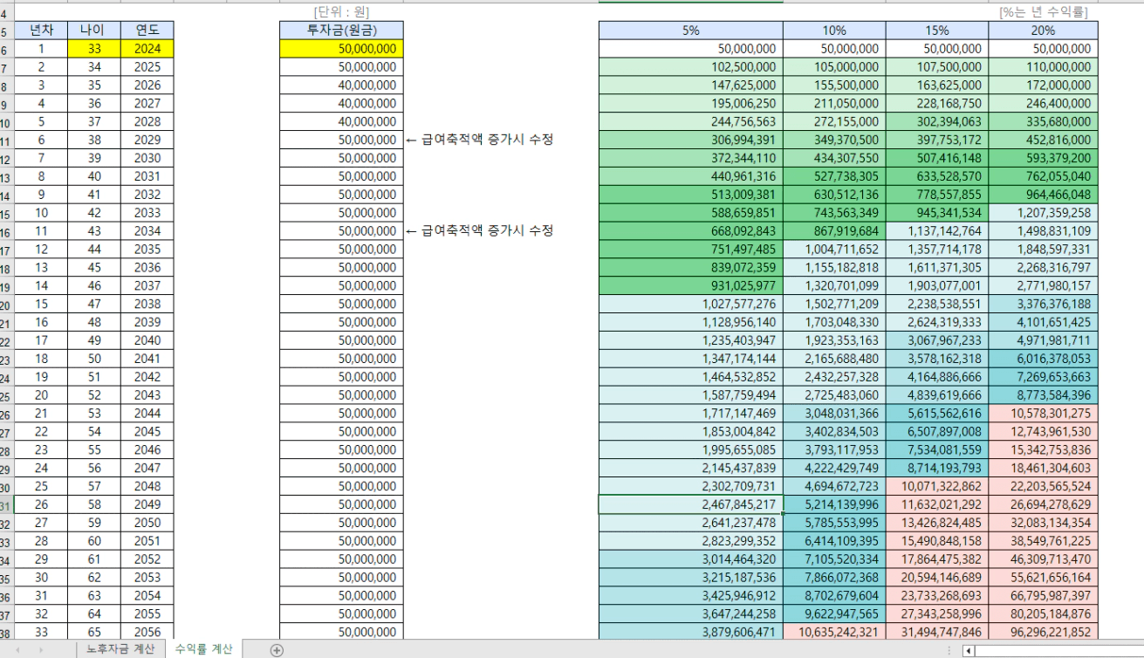Select the cell 6,016,378,053
The height and width of the screenshot is (658, 1144).
(x=1044, y=359)
